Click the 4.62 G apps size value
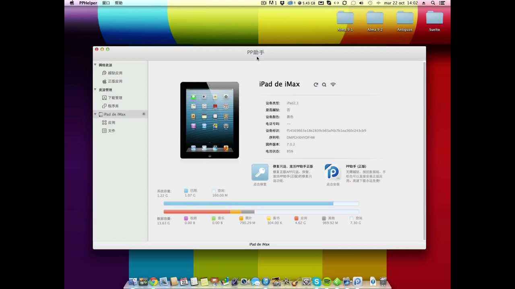 pos(300,223)
